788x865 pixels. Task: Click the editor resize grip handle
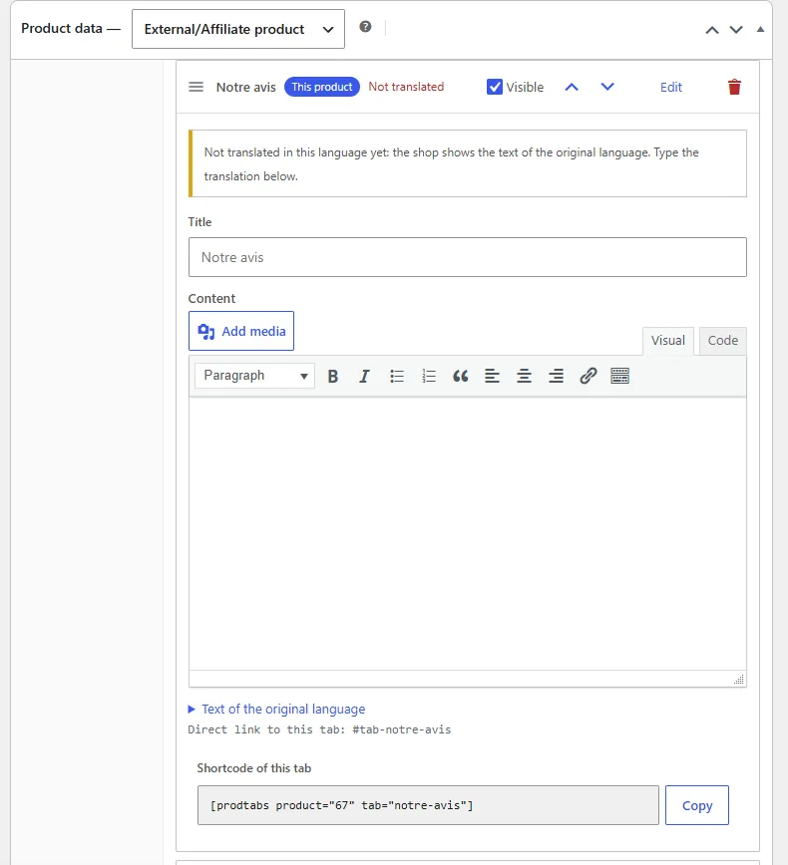739,679
